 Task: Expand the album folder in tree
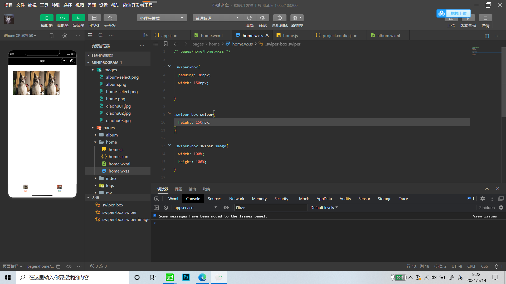[112, 135]
